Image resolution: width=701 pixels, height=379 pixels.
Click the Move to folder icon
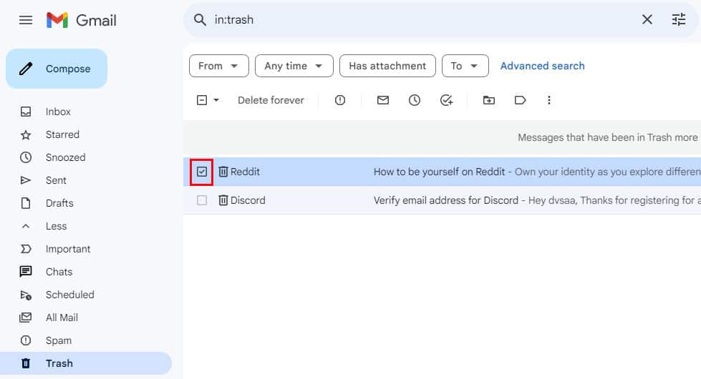coord(488,100)
